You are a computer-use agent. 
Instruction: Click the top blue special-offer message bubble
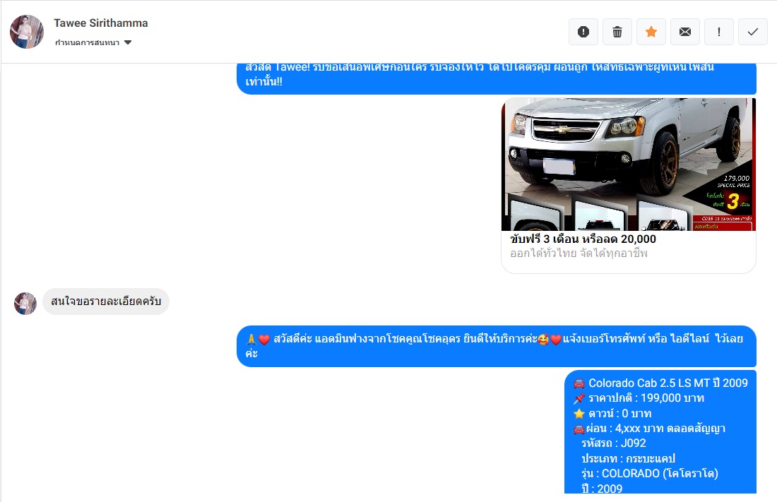[497, 78]
